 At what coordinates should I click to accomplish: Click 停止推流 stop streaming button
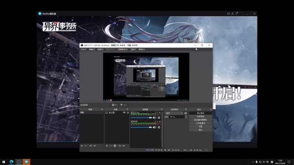(x=200, y=113)
